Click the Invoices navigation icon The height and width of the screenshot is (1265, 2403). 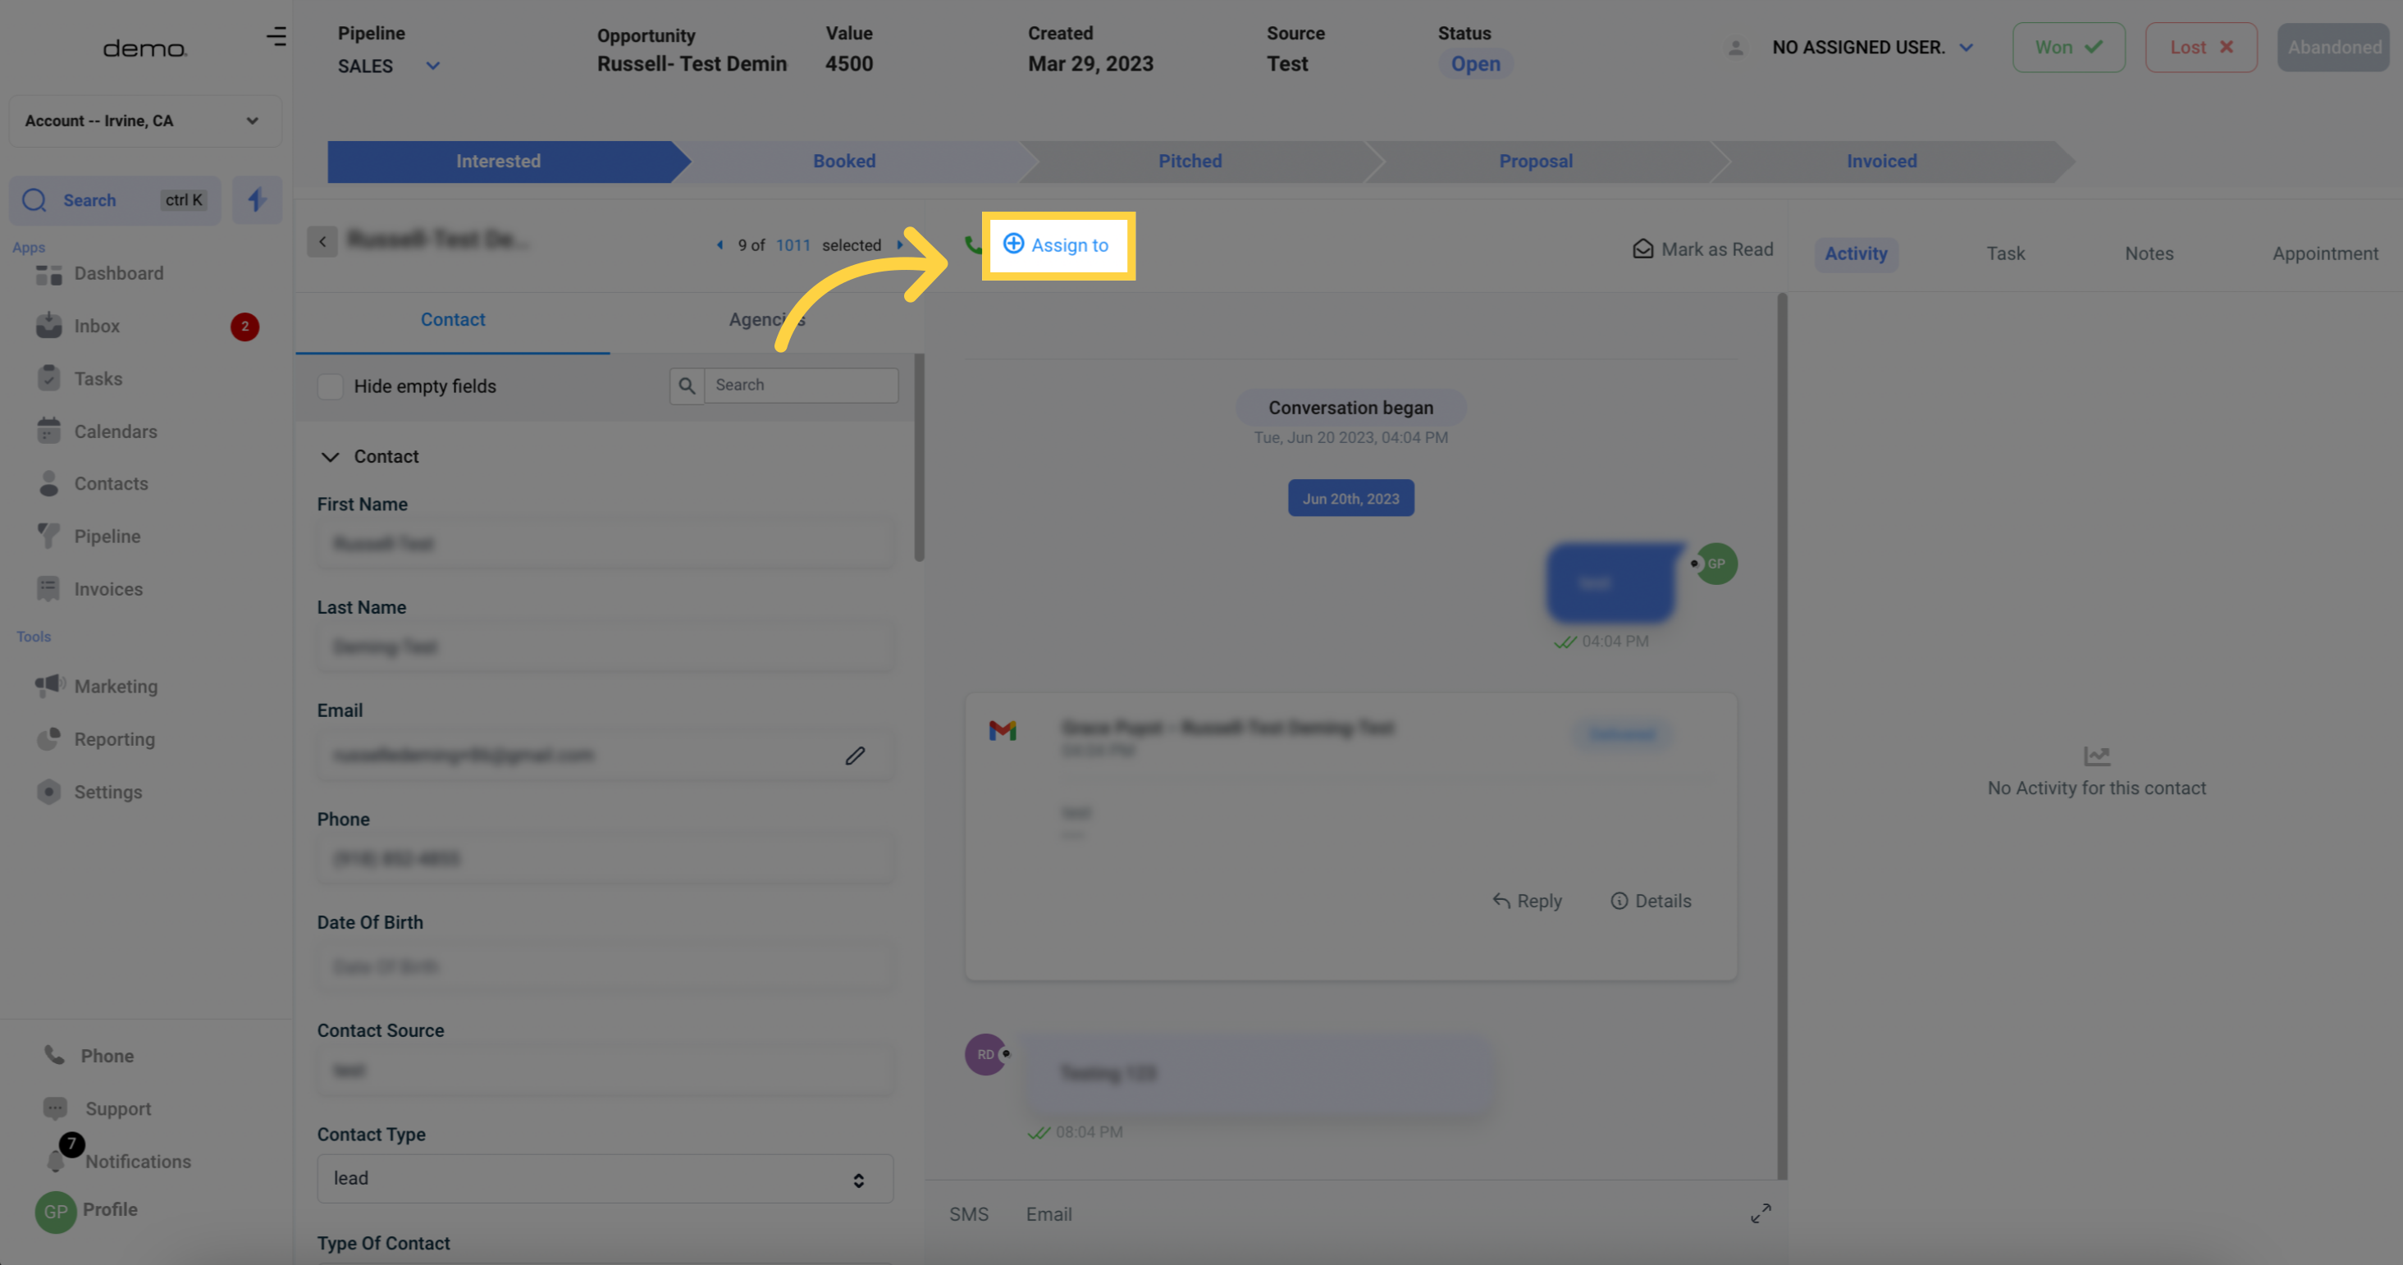(x=49, y=590)
